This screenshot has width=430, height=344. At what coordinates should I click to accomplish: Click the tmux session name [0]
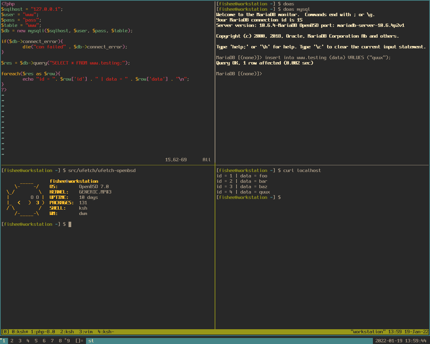click(5, 332)
